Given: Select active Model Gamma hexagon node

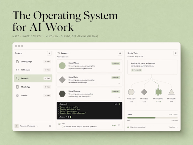Looking at the screenshot, I should point(158,92).
